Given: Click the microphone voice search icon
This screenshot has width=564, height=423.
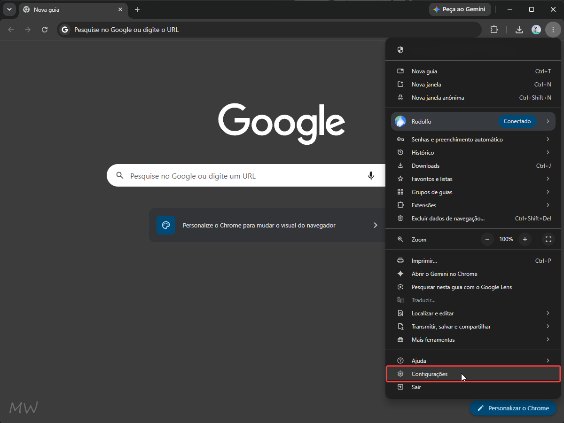Looking at the screenshot, I should (371, 176).
